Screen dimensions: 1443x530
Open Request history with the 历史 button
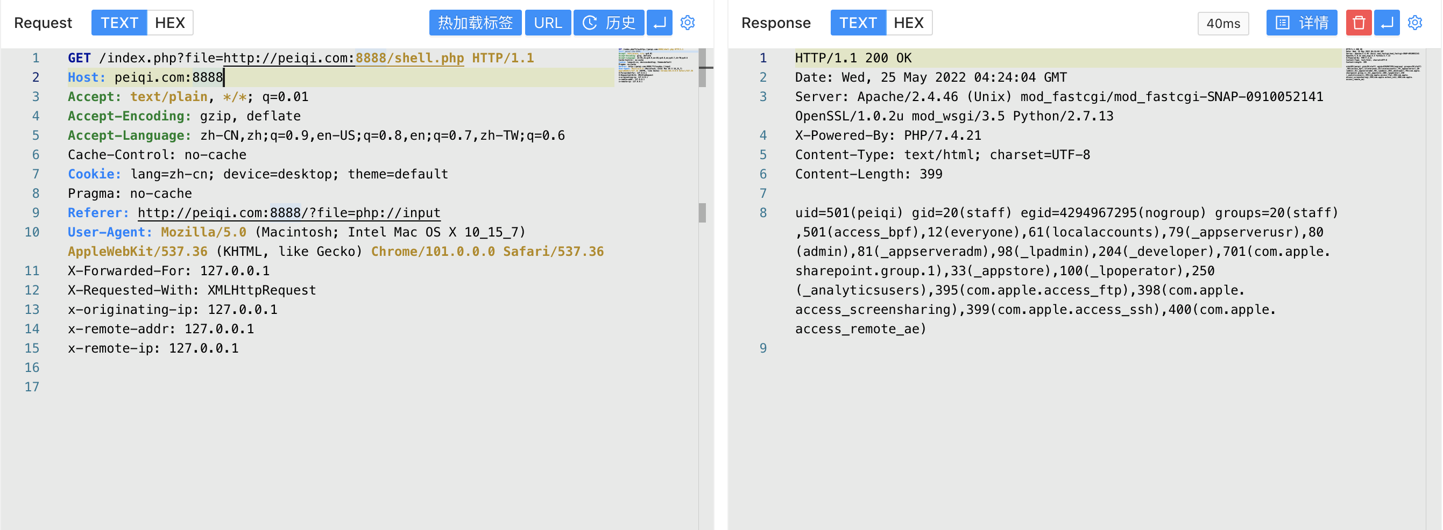click(x=609, y=23)
